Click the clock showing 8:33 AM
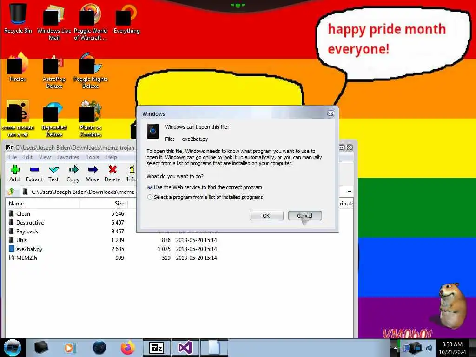The width and height of the screenshot is (476, 357). (452, 344)
